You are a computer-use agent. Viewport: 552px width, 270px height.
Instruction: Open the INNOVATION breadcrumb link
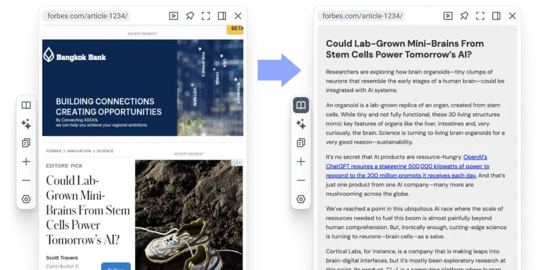click(x=79, y=151)
